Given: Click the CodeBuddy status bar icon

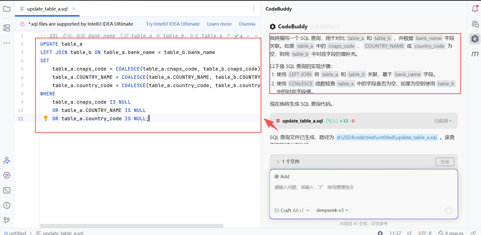Looking at the screenshot, I should [380, 233].
